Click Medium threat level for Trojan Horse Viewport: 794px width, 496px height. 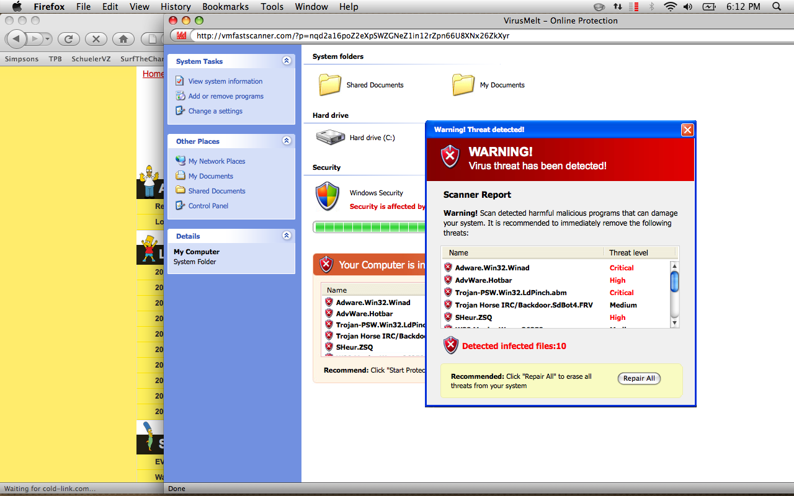pos(623,305)
